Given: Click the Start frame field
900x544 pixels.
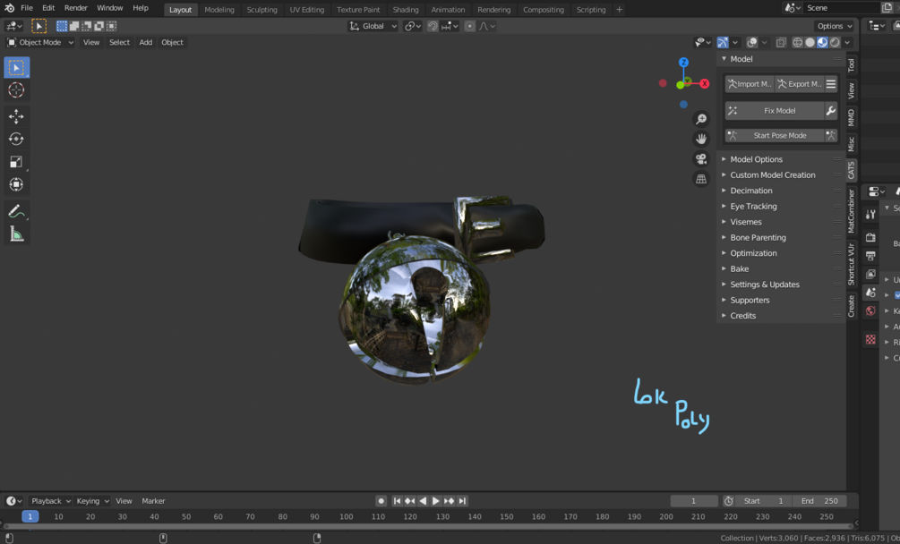Looking at the screenshot, I should pos(763,501).
